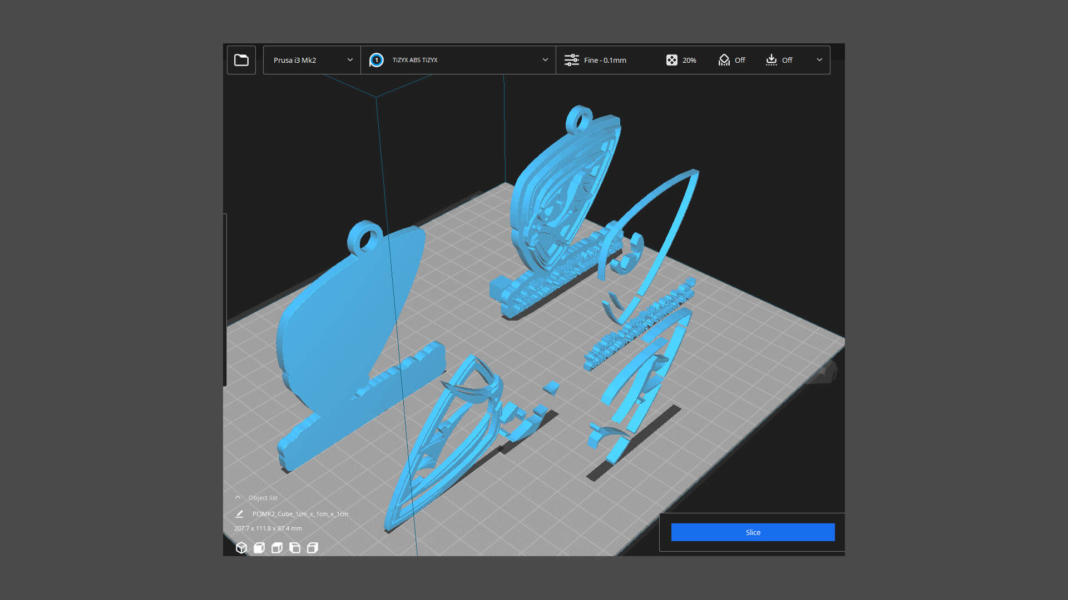Open the Prusa i3 Mk2 printer dropdown
This screenshot has width=1068, height=600.
click(312, 60)
